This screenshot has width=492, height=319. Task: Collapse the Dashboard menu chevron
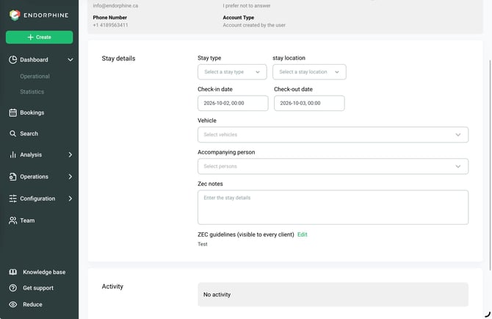tap(70, 60)
